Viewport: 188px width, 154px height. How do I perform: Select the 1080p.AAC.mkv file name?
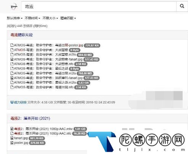coord(43,129)
